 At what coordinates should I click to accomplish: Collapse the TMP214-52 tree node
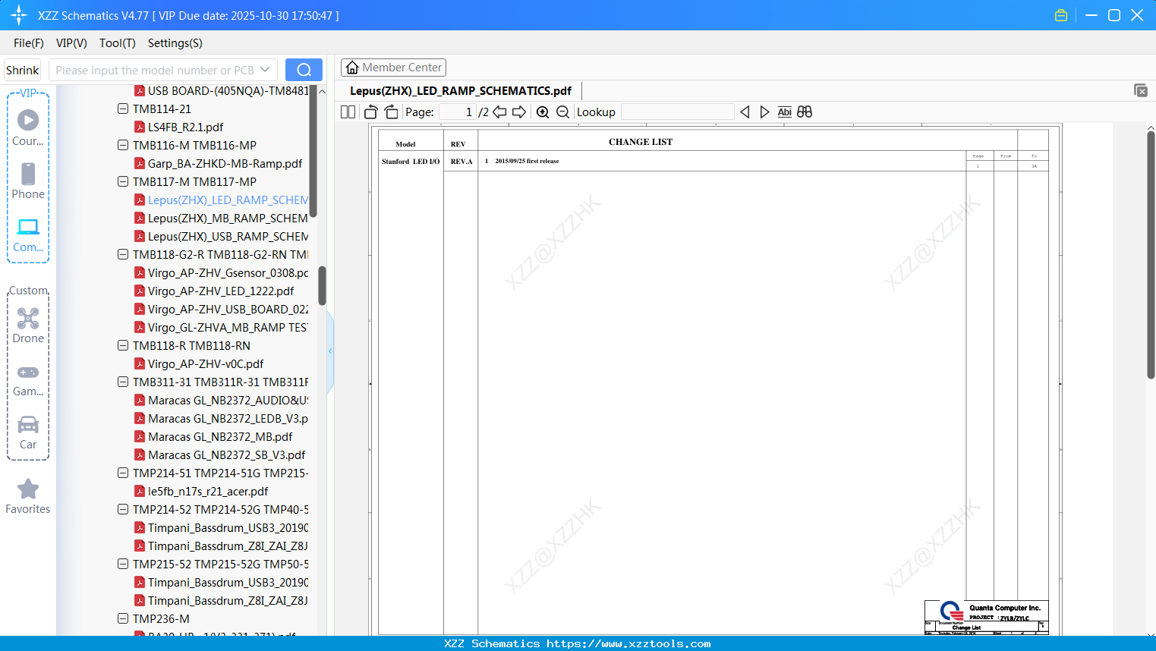123,509
